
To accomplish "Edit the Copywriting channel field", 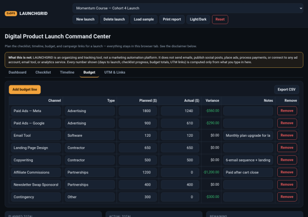I will click(x=36, y=160).
